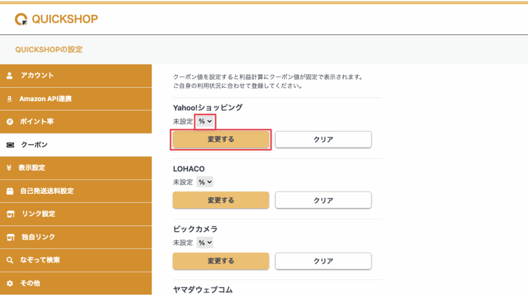The height and width of the screenshot is (295, 528).
Task: Clear the LOHACO coupon value
Action: click(x=323, y=200)
